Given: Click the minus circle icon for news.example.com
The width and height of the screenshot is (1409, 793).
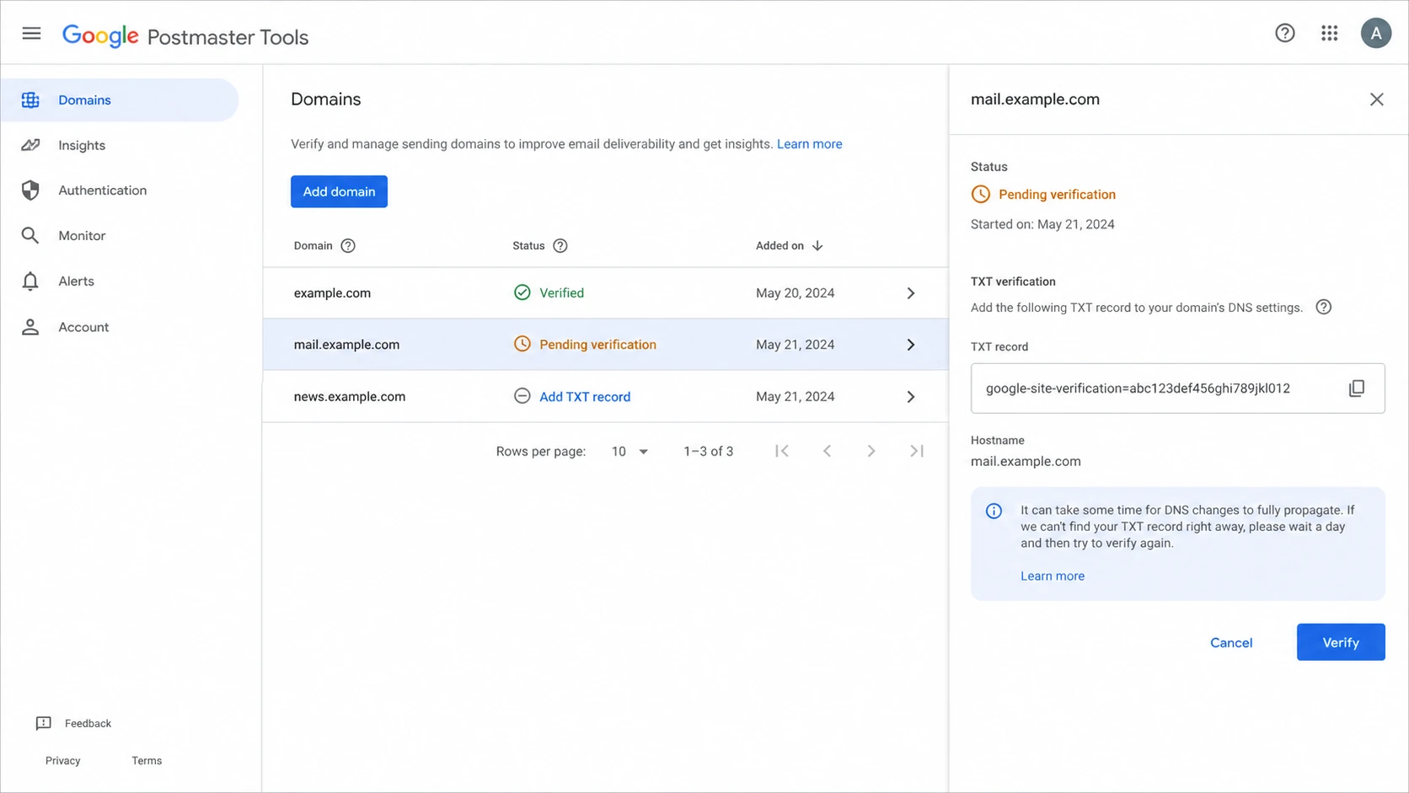Looking at the screenshot, I should [522, 396].
